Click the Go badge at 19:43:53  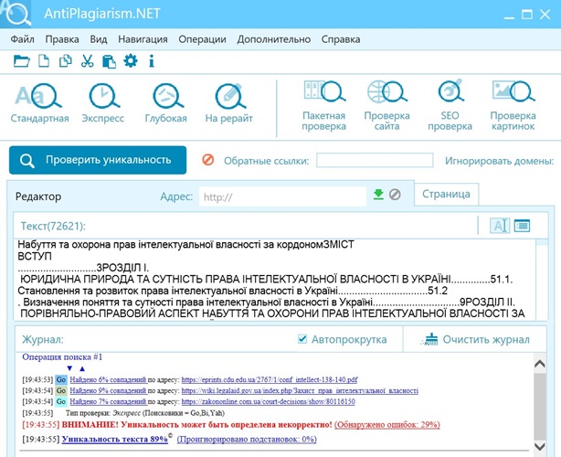pos(61,379)
